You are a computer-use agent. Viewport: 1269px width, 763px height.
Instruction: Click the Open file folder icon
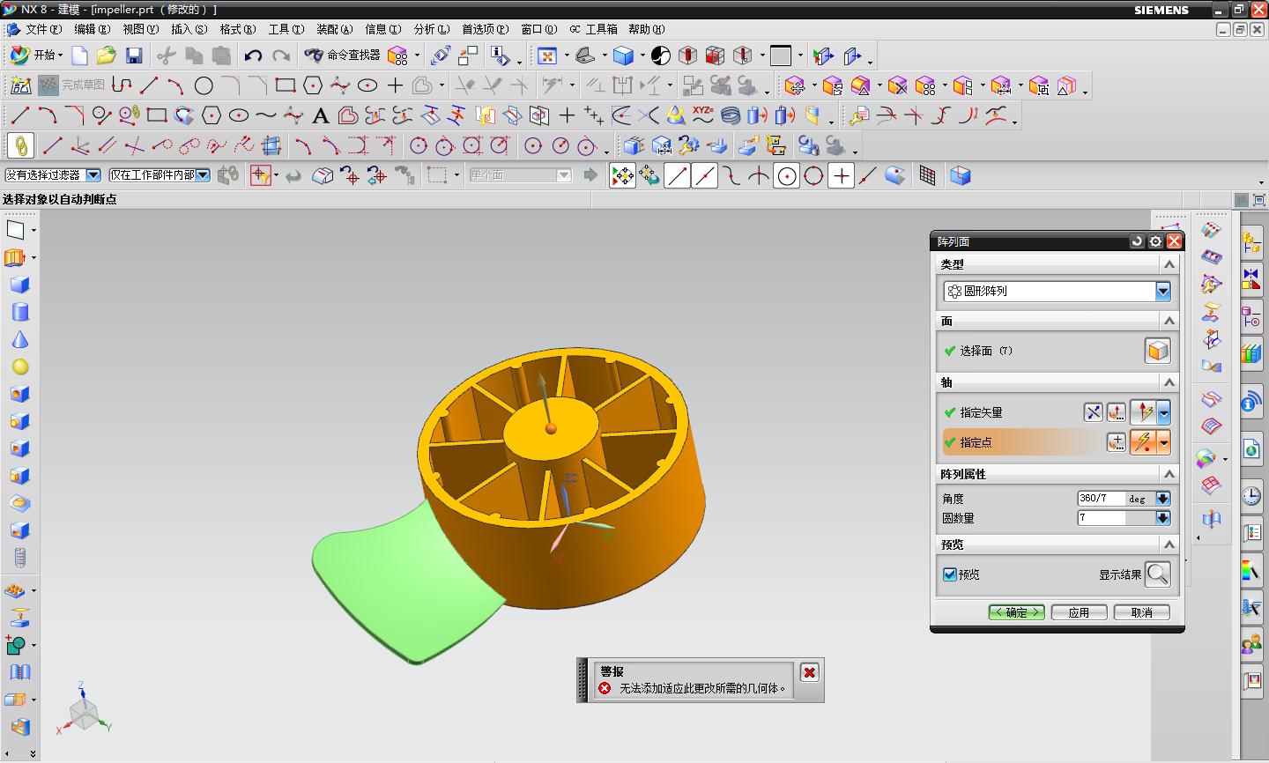pyautogui.click(x=107, y=56)
